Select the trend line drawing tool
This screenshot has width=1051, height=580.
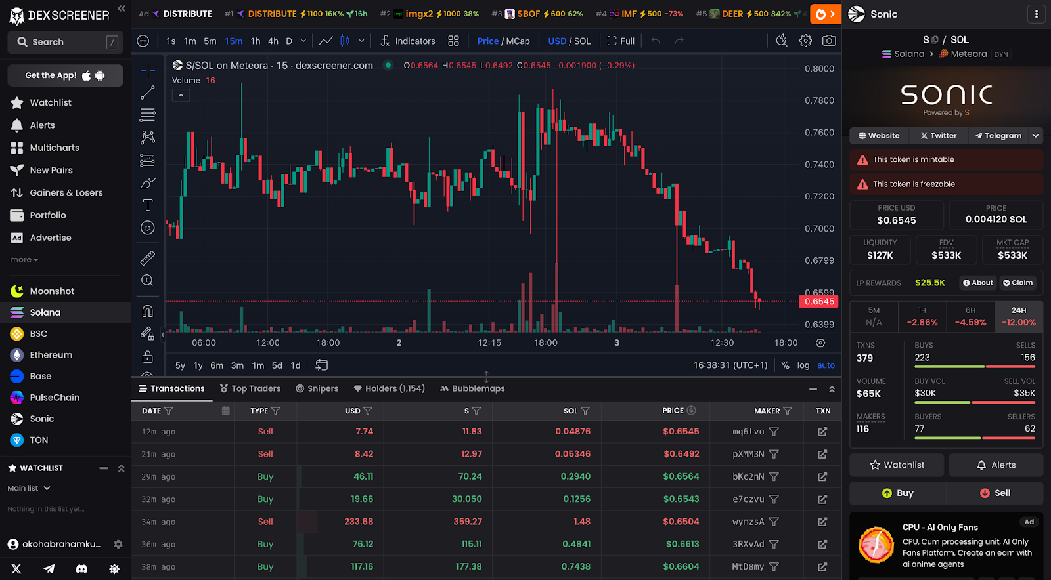pos(148,93)
